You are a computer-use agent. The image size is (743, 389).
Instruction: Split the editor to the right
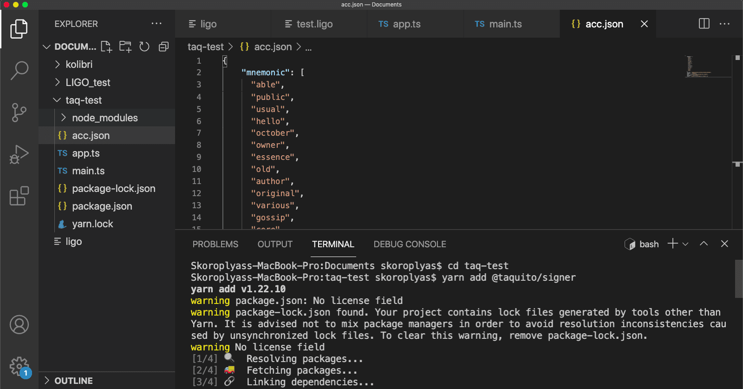(704, 24)
